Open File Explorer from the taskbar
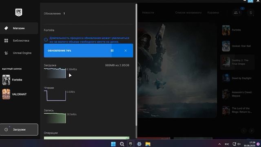 [x=148, y=144]
